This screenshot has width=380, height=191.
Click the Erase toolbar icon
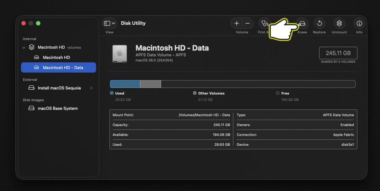(302, 23)
